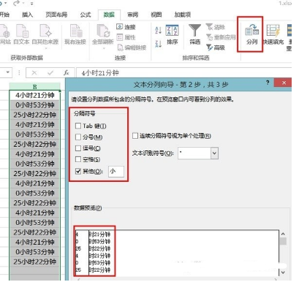Click the Filter (筛选) funnel icon
This screenshot has width=299, height=282.
click(194, 31)
